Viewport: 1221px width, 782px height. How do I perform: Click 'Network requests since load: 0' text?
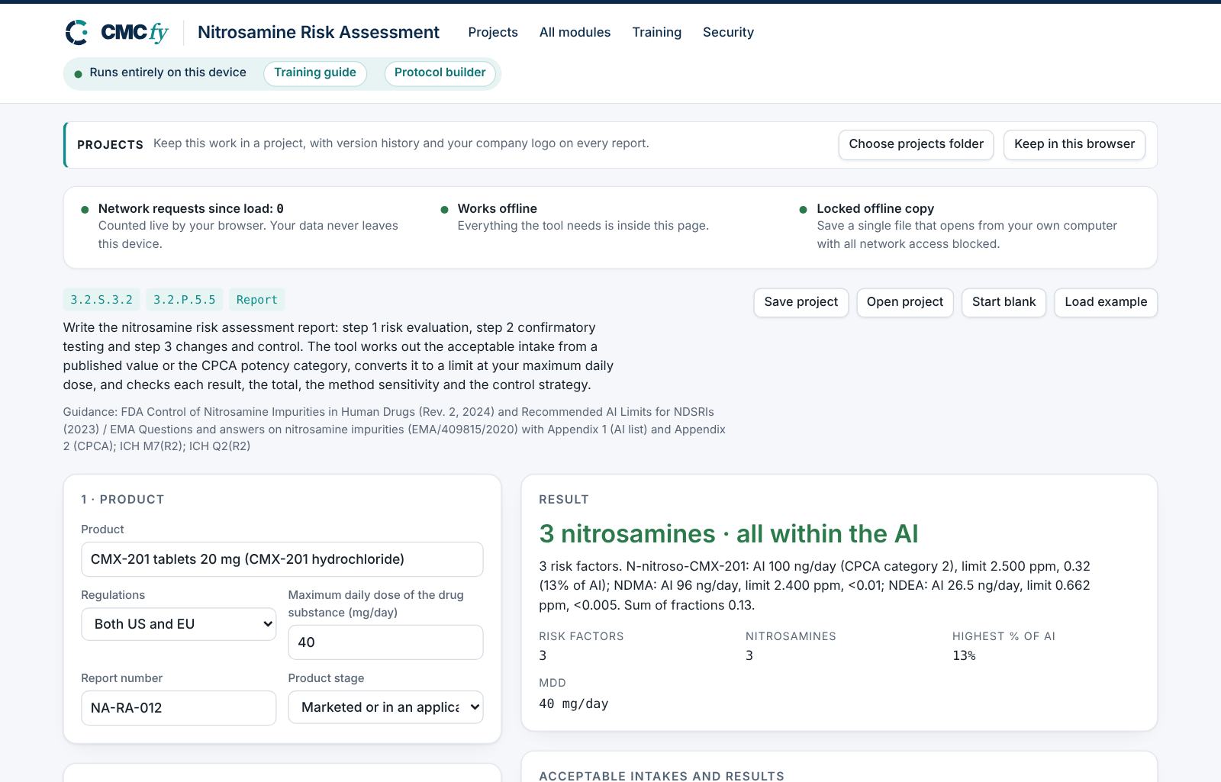(x=191, y=208)
